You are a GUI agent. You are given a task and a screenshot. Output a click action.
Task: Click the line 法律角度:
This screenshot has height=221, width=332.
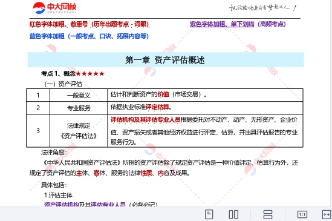click(x=54, y=153)
